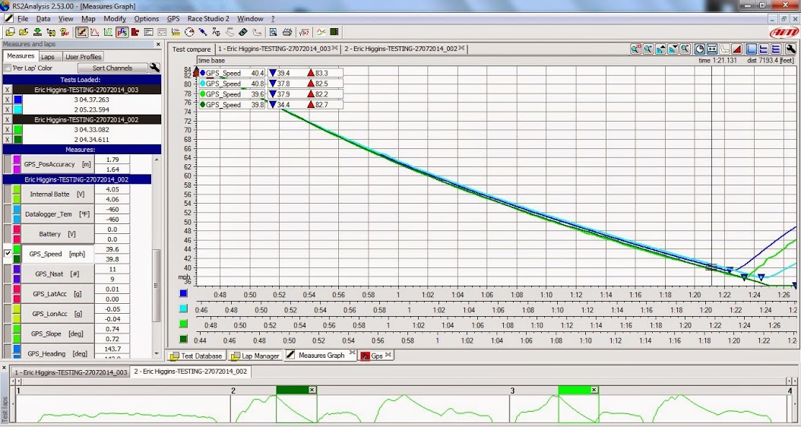Switch graph to distance base icon
Image resolution: width=801 pixels, height=427 pixels.
(712, 49)
